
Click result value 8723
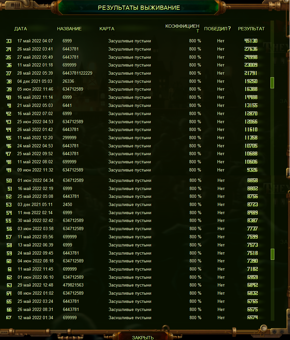[x=252, y=204]
